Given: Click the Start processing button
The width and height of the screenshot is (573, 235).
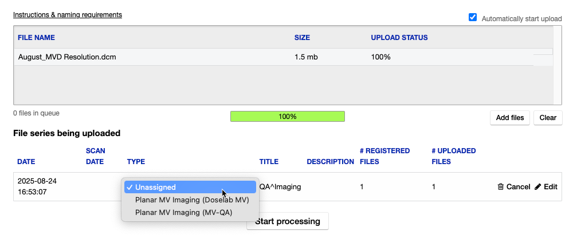Looking at the screenshot, I should pos(288,221).
